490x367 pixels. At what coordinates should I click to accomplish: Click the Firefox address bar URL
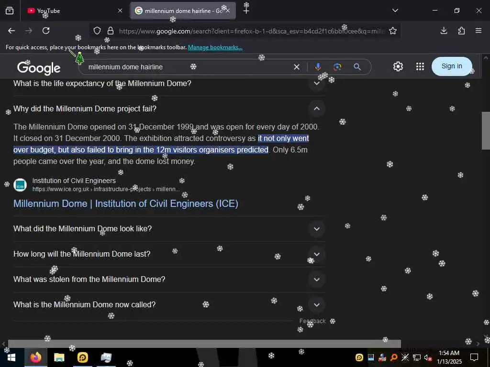click(251, 31)
